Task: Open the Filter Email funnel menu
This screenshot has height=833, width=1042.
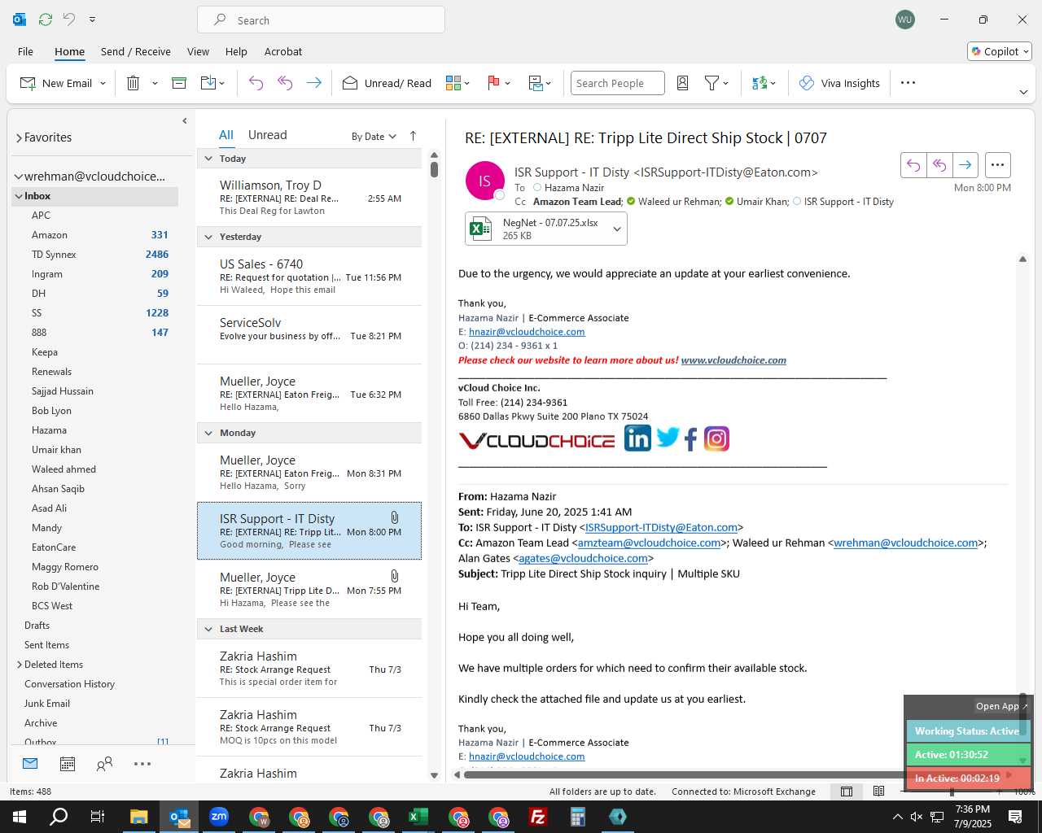Action: click(x=716, y=83)
